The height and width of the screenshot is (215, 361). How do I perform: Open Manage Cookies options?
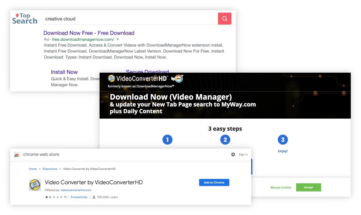point(281,187)
